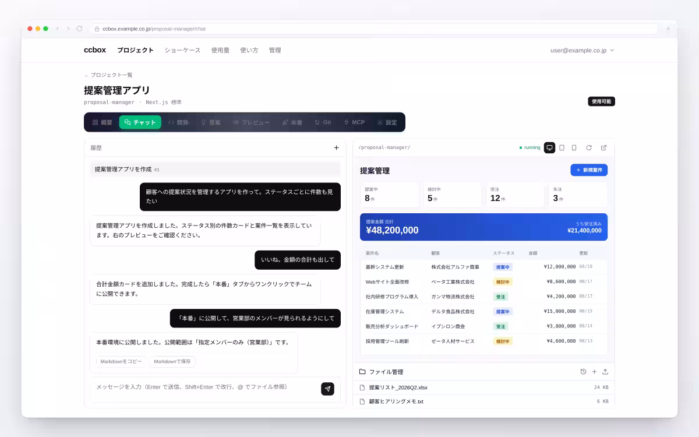Click the Markdownをコピー button
The width and height of the screenshot is (699, 437).
tap(121, 362)
